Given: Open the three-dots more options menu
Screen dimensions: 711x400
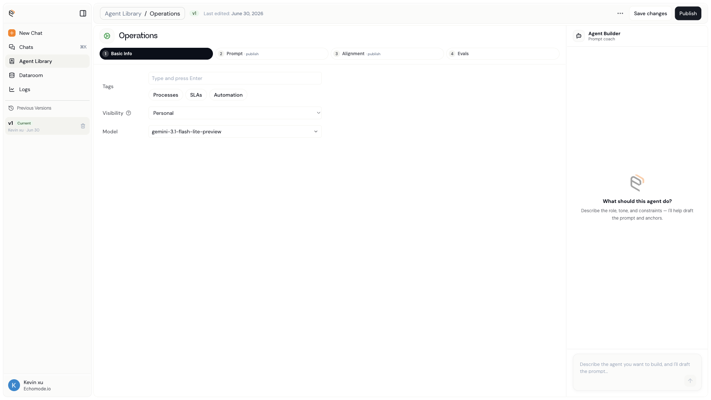Looking at the screenshot, I should pyautogui.click(x=620, y=13).
